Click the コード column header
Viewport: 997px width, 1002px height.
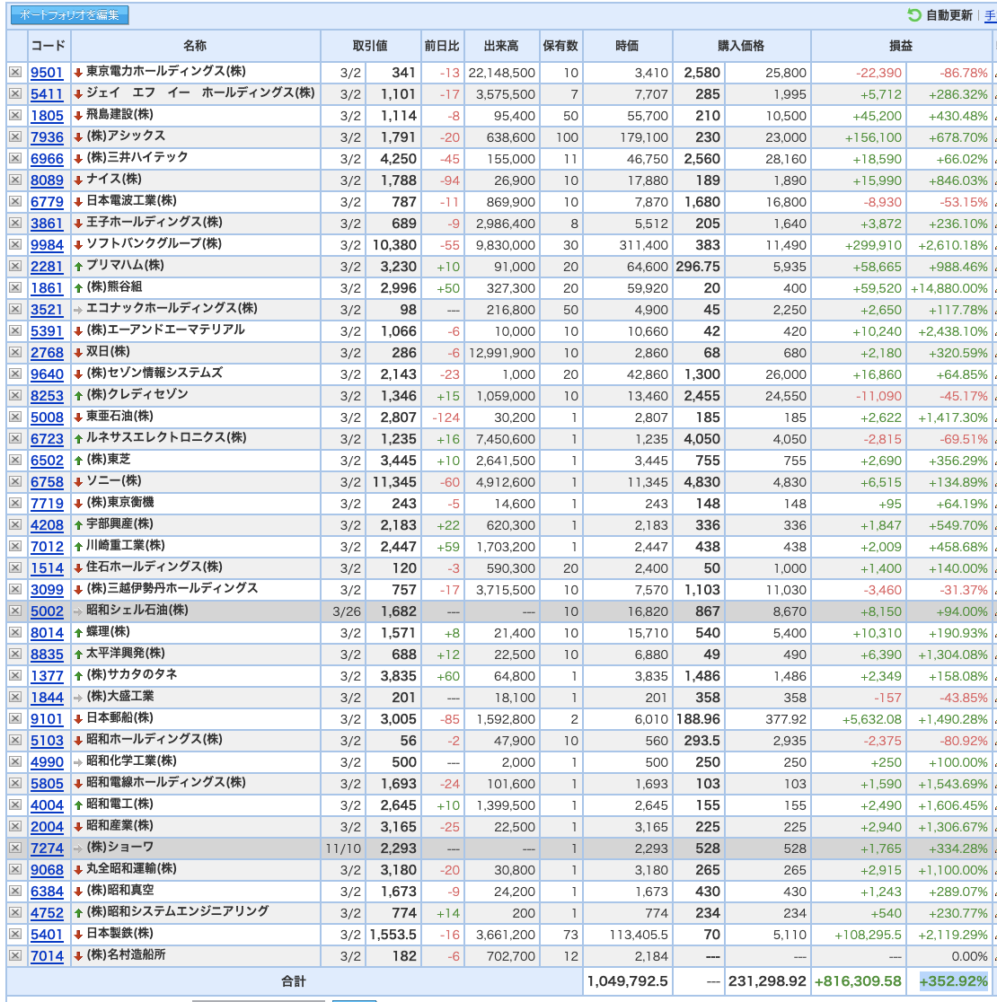click(48, 46)
